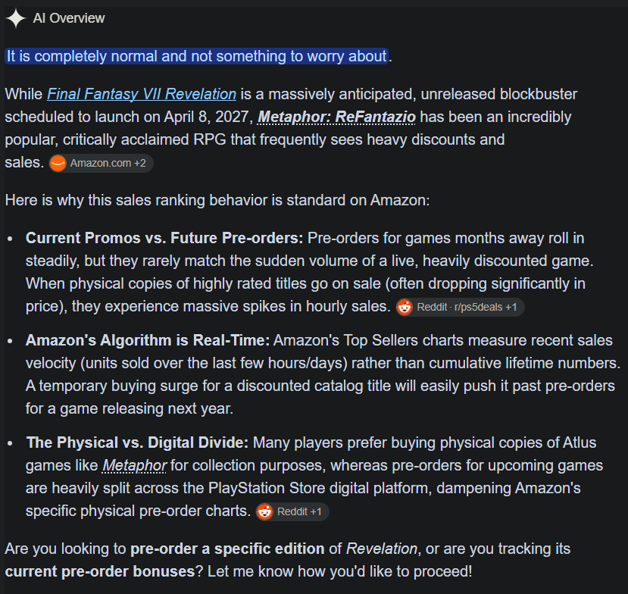Click the italic 'Revelation' word in closing question
Screen dimensions: 628x594
tap(382, 549)
